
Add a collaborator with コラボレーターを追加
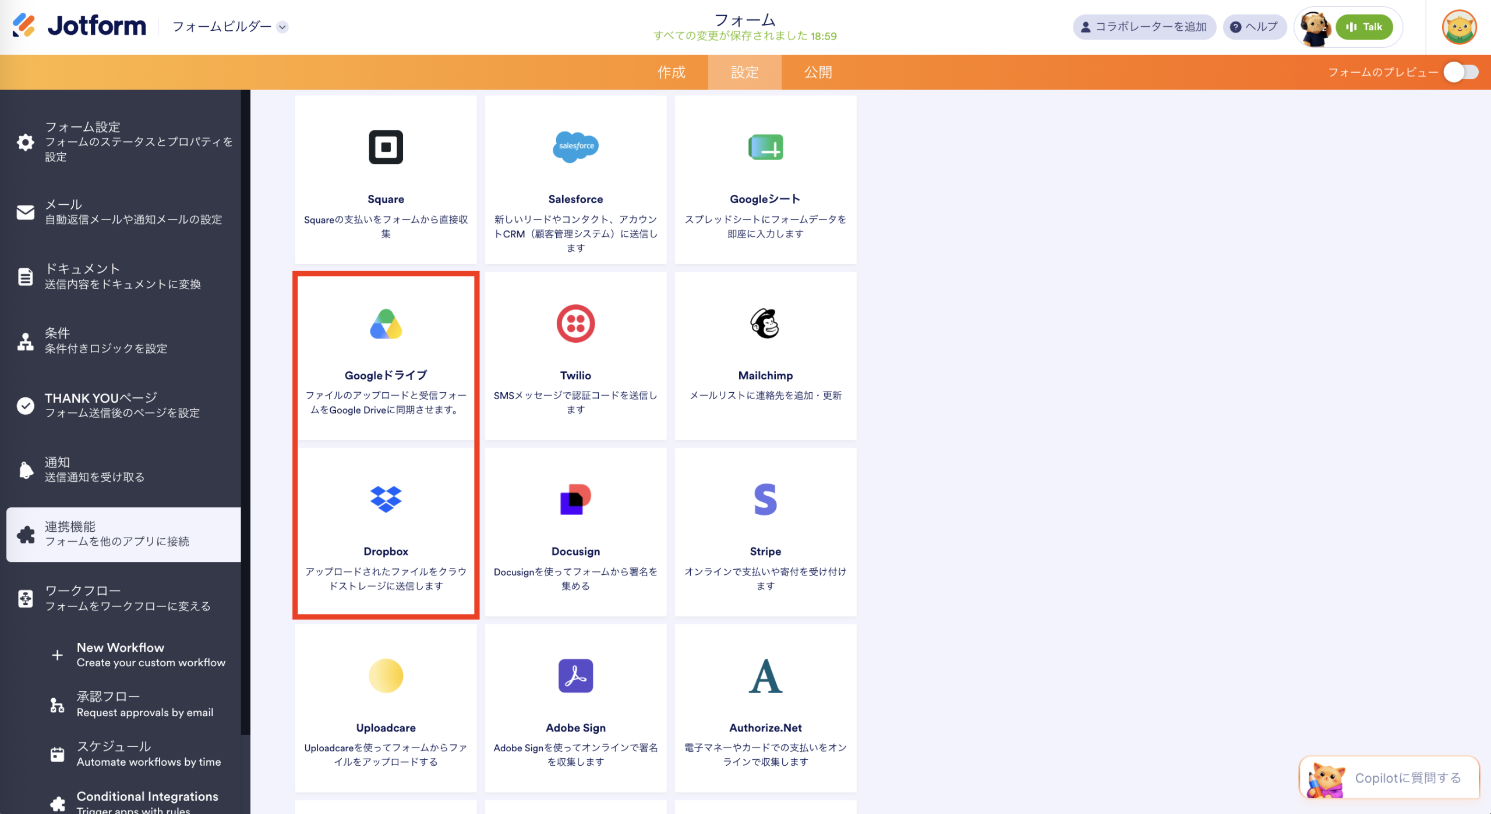(x=1144, y=27)
